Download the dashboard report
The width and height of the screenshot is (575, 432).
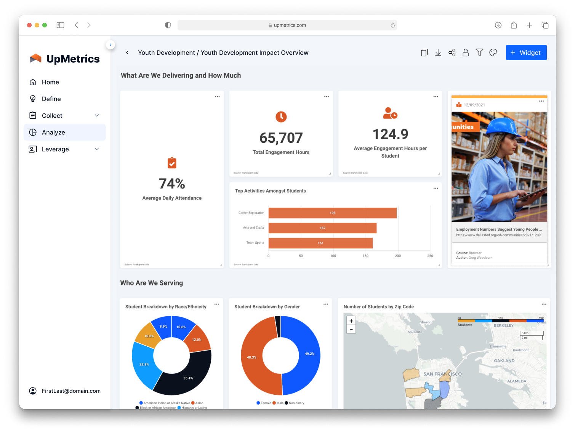(438, 53)
